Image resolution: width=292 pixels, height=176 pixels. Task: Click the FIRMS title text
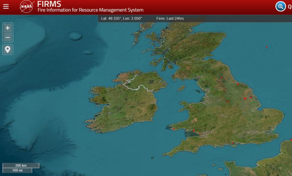pos(49,4)
